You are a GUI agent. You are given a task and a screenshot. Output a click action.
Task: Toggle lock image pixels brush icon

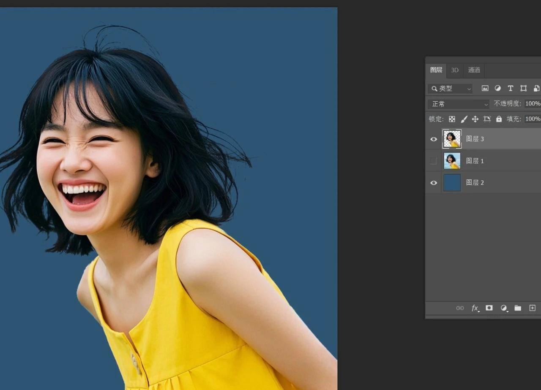[x=464, y=119]
